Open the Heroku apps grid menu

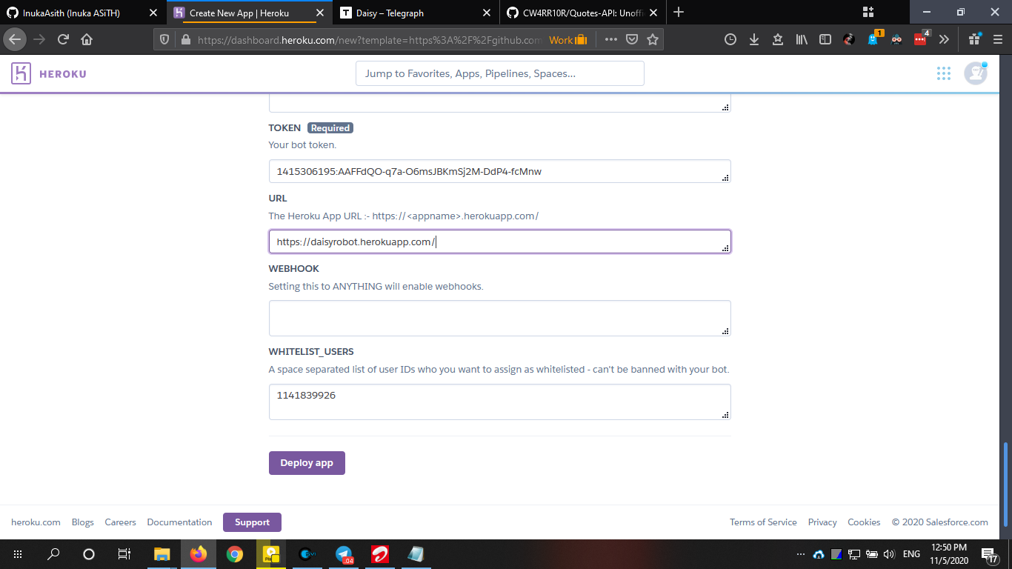(x=943, y=73)
